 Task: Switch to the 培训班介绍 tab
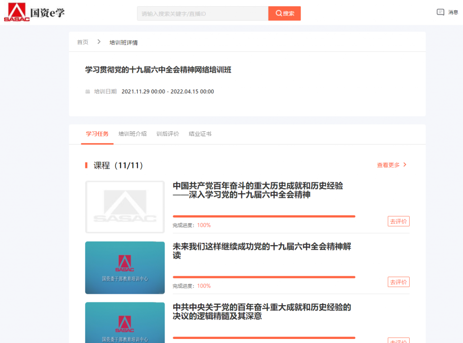[x=132, y=134]
